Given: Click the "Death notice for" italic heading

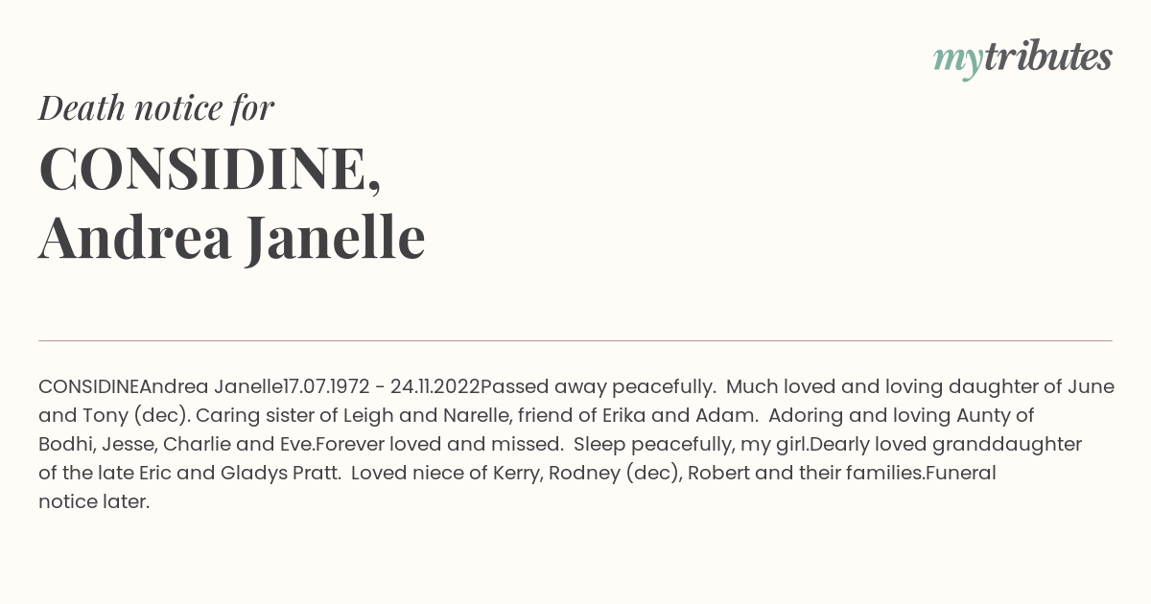Looking at the screenshot, I should click(x=156, y=107).
